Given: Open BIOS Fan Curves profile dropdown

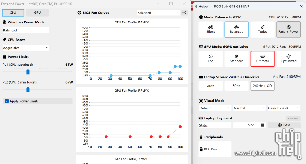Looking at the screenshot, I should [158, 13].
